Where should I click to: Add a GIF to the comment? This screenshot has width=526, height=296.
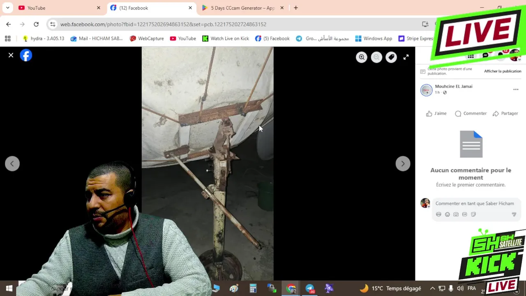tap(464, 214)
